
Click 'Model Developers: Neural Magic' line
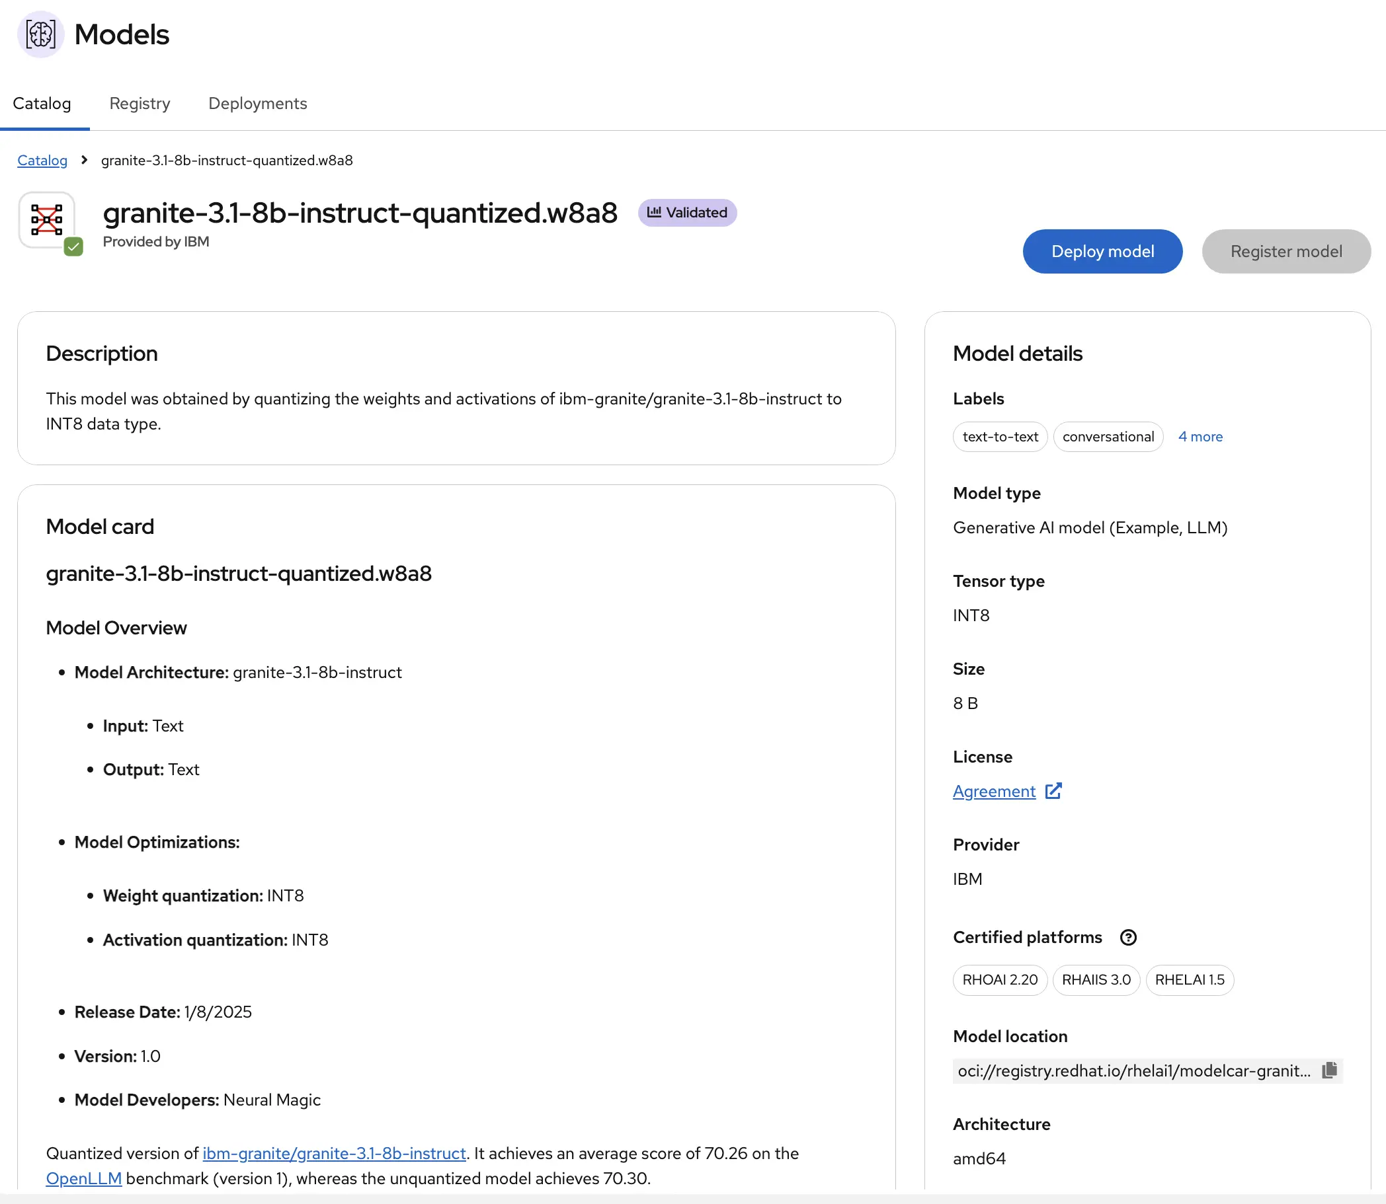click(198, 1100)
